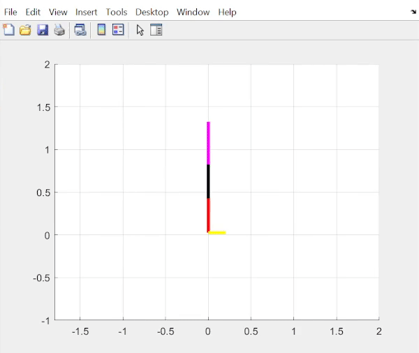Insert a legend using toolbar icon
Viewport: 419px width, 353px height.
click(118, 29)
